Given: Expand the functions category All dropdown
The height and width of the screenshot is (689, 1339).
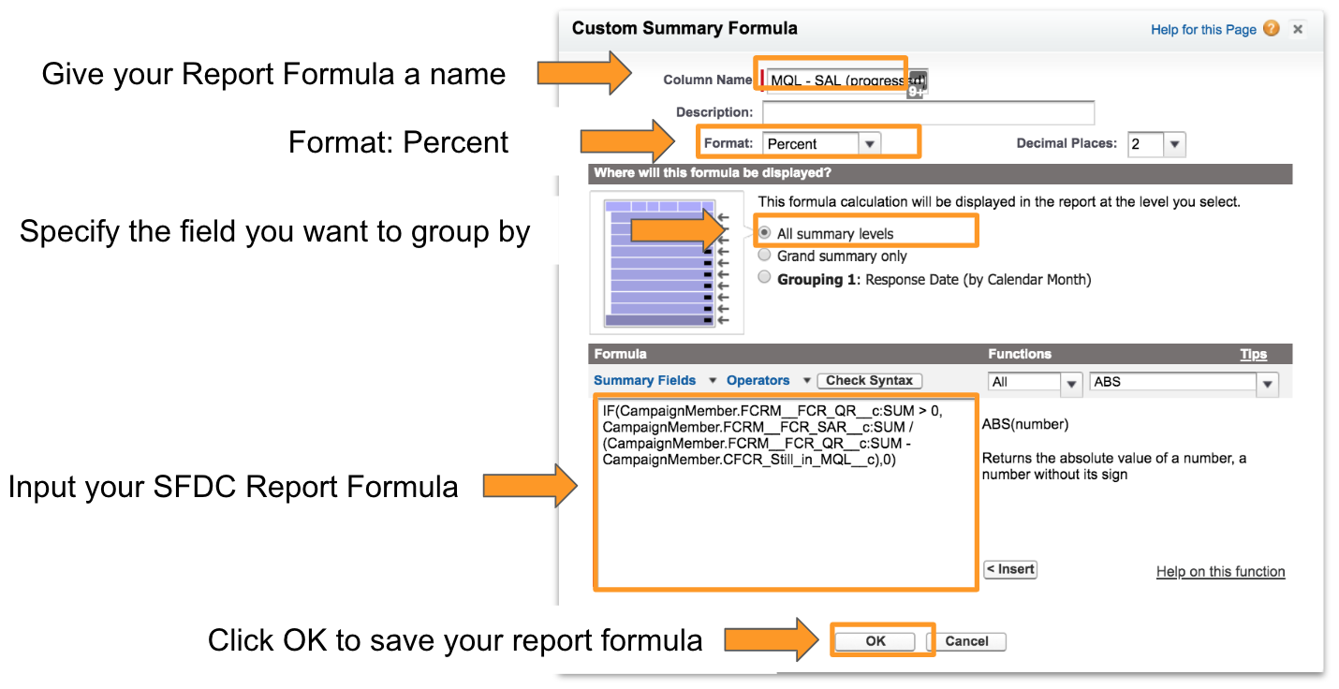Looking at the screenshot, I should [1036, 382].
